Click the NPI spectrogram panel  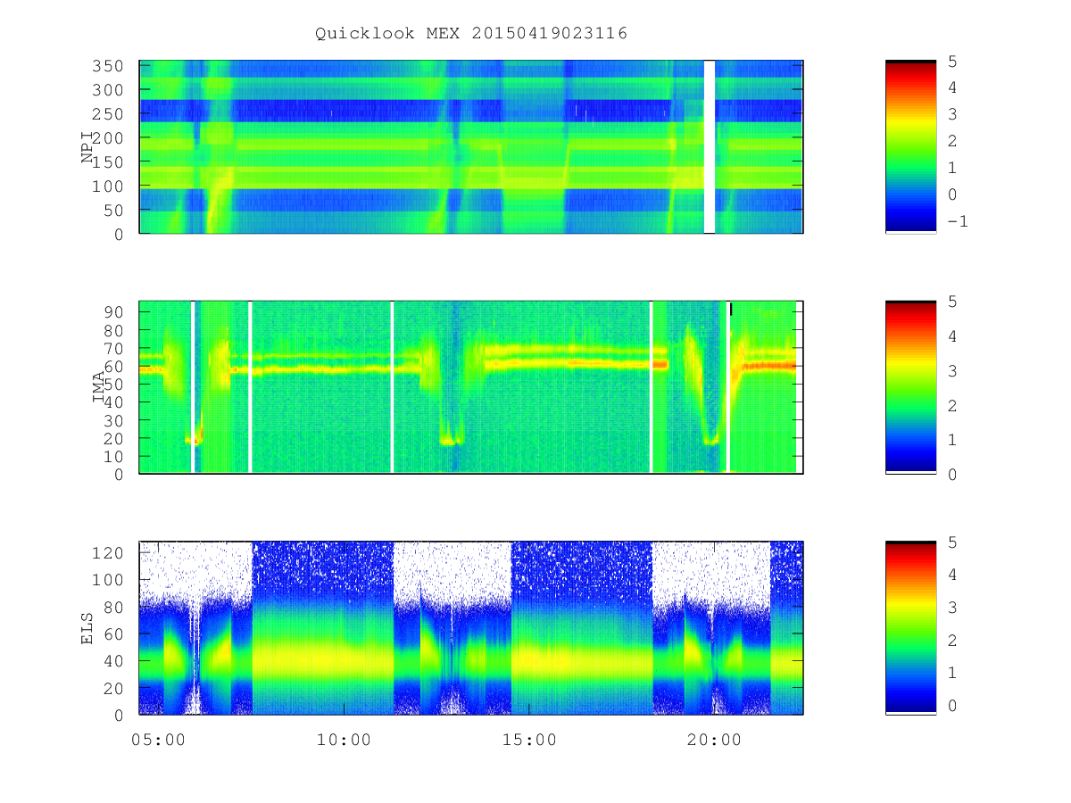(471, 146)
